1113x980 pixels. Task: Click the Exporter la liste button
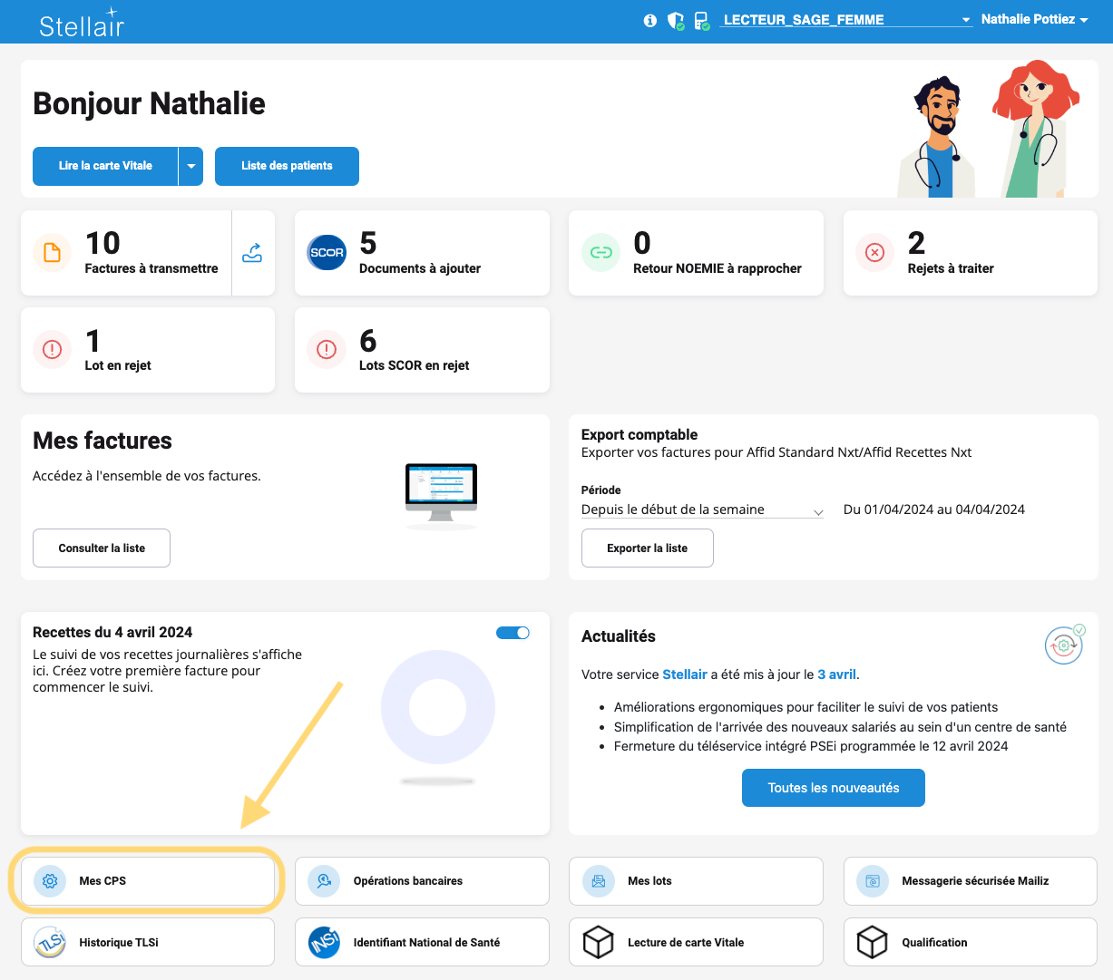pyautogui.click(x=647, y=548)
